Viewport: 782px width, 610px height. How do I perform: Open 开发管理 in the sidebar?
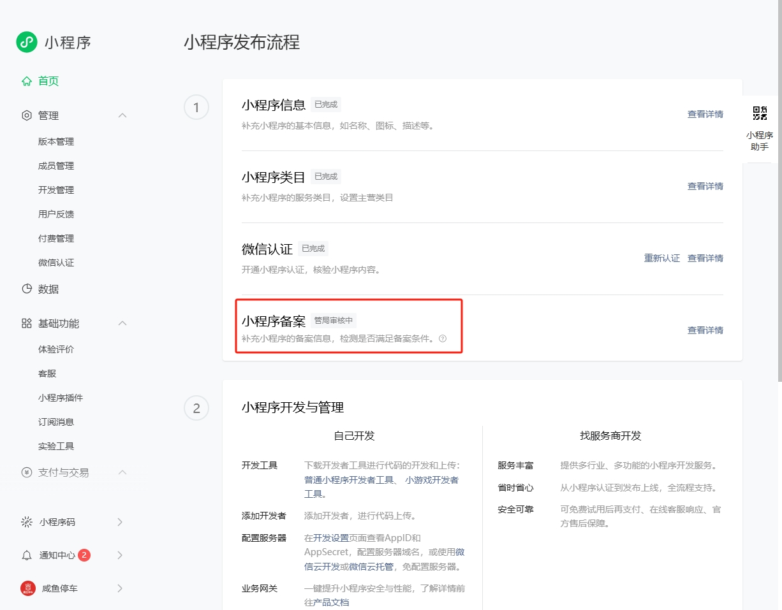coord(56,190)
